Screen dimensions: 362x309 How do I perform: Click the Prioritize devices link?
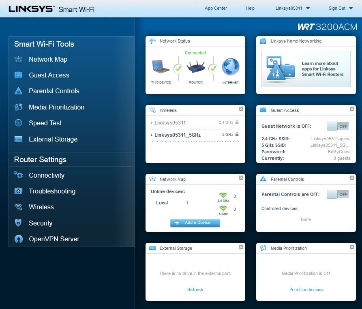tap(306, 290)
